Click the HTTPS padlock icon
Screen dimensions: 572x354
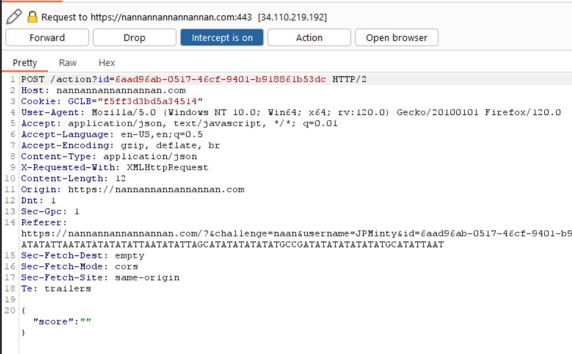(x=32, y=17)
